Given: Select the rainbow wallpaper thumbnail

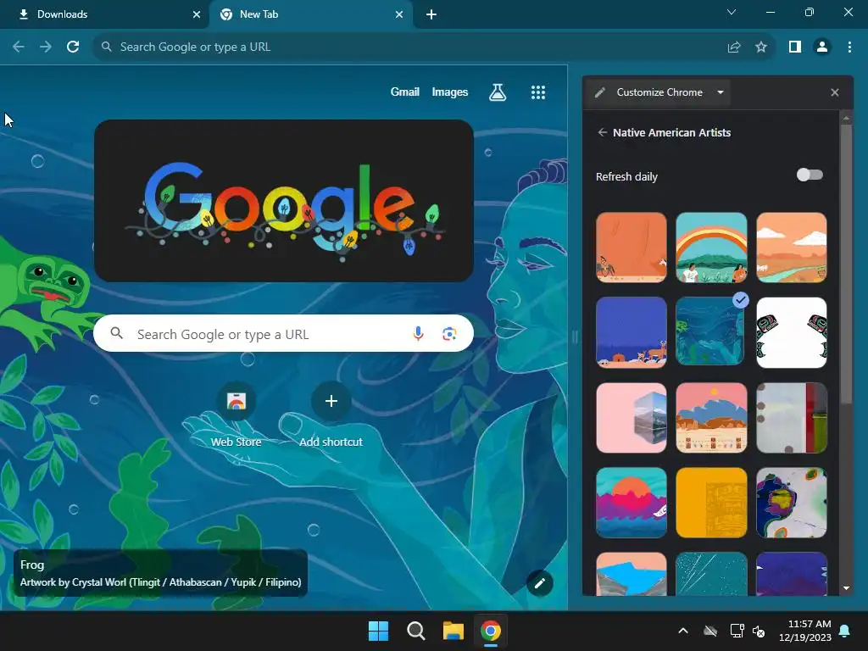Looking at the screenshot, I should pyautogui.click(x=711, y=248).
